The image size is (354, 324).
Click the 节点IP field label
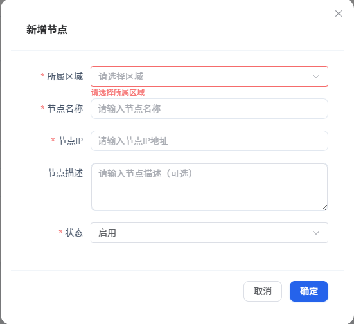coord(71,141)
